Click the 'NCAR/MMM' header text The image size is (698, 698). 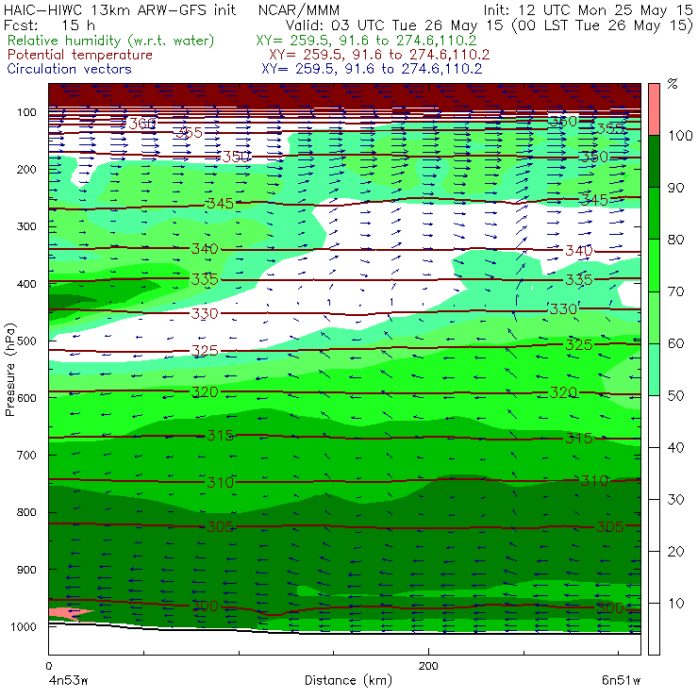299,10
